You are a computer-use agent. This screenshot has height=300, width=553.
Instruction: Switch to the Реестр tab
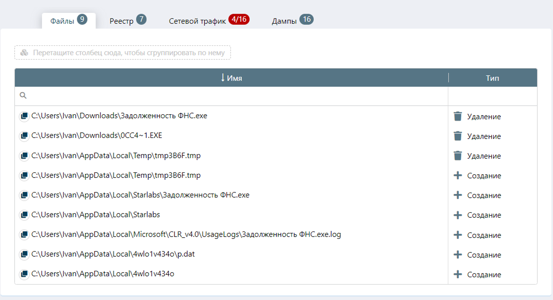point(127,21)
